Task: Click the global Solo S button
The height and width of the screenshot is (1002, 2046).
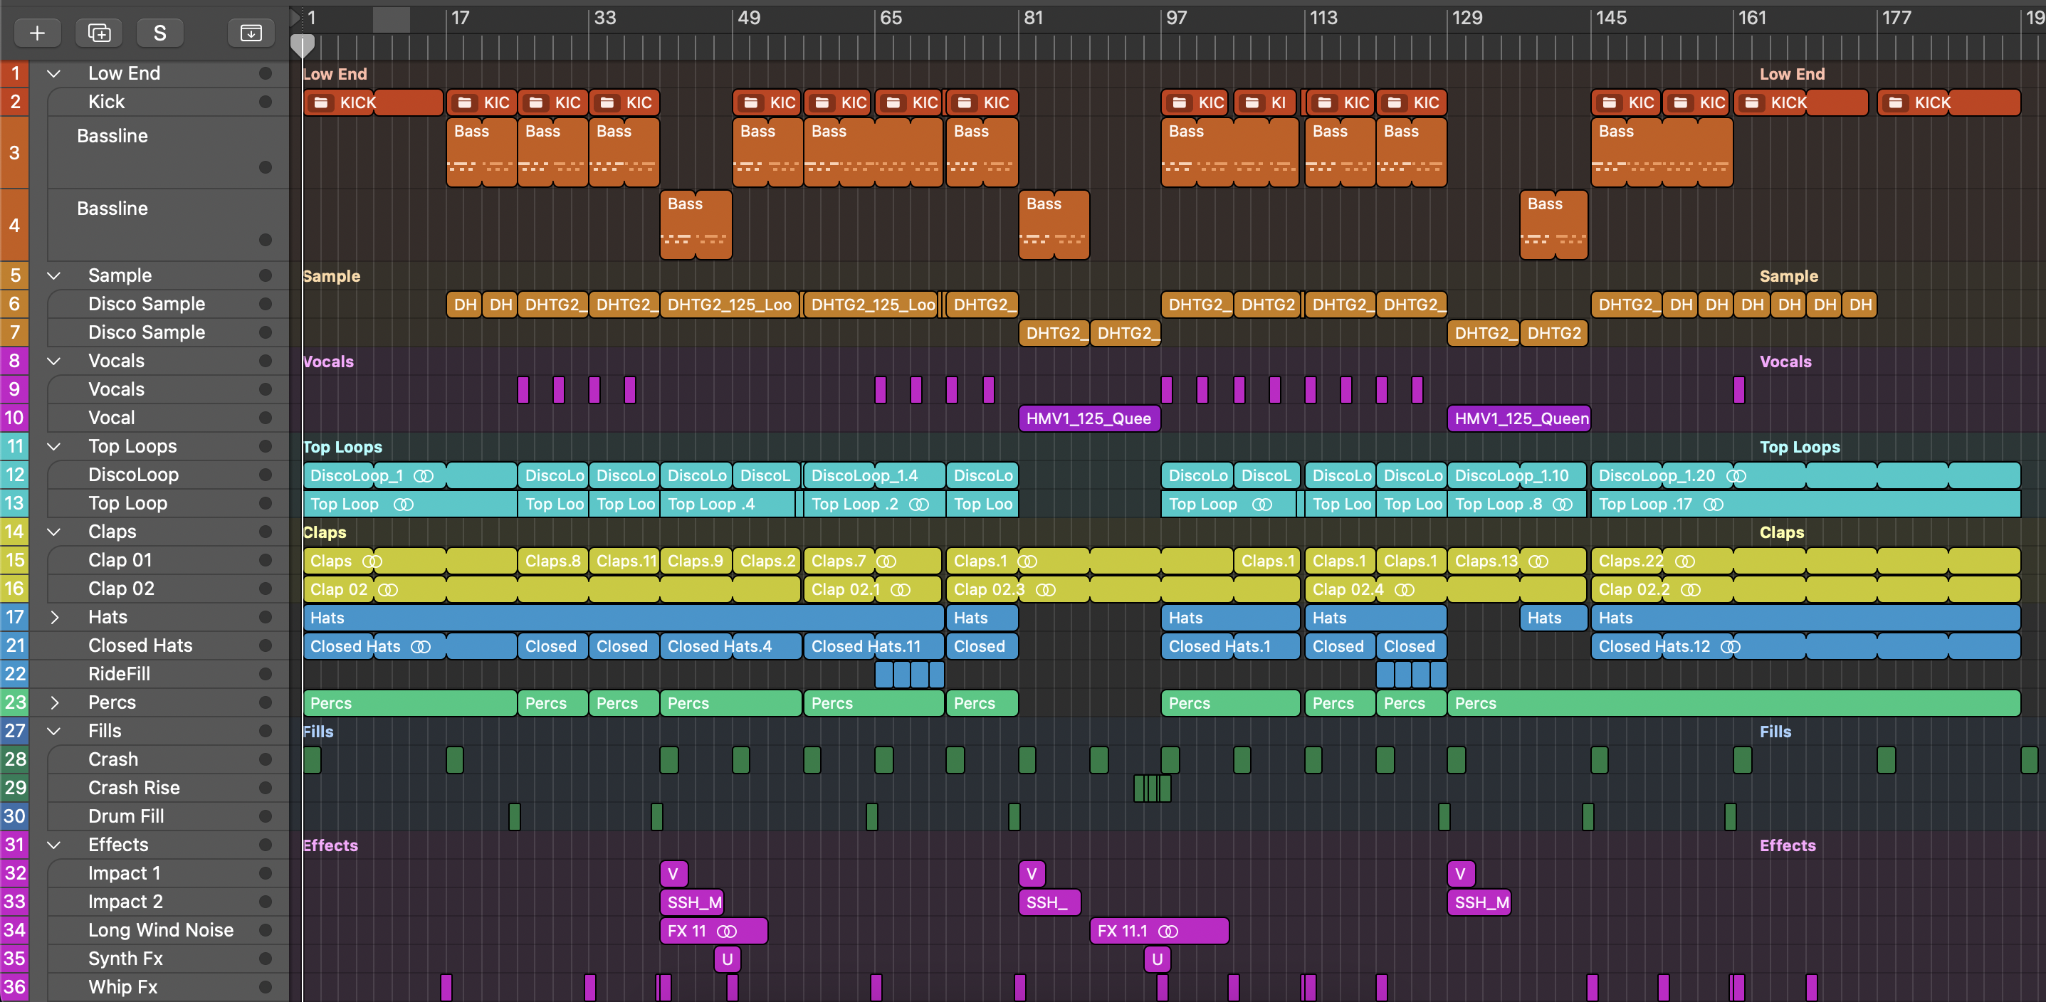Action: pos(159,33)
